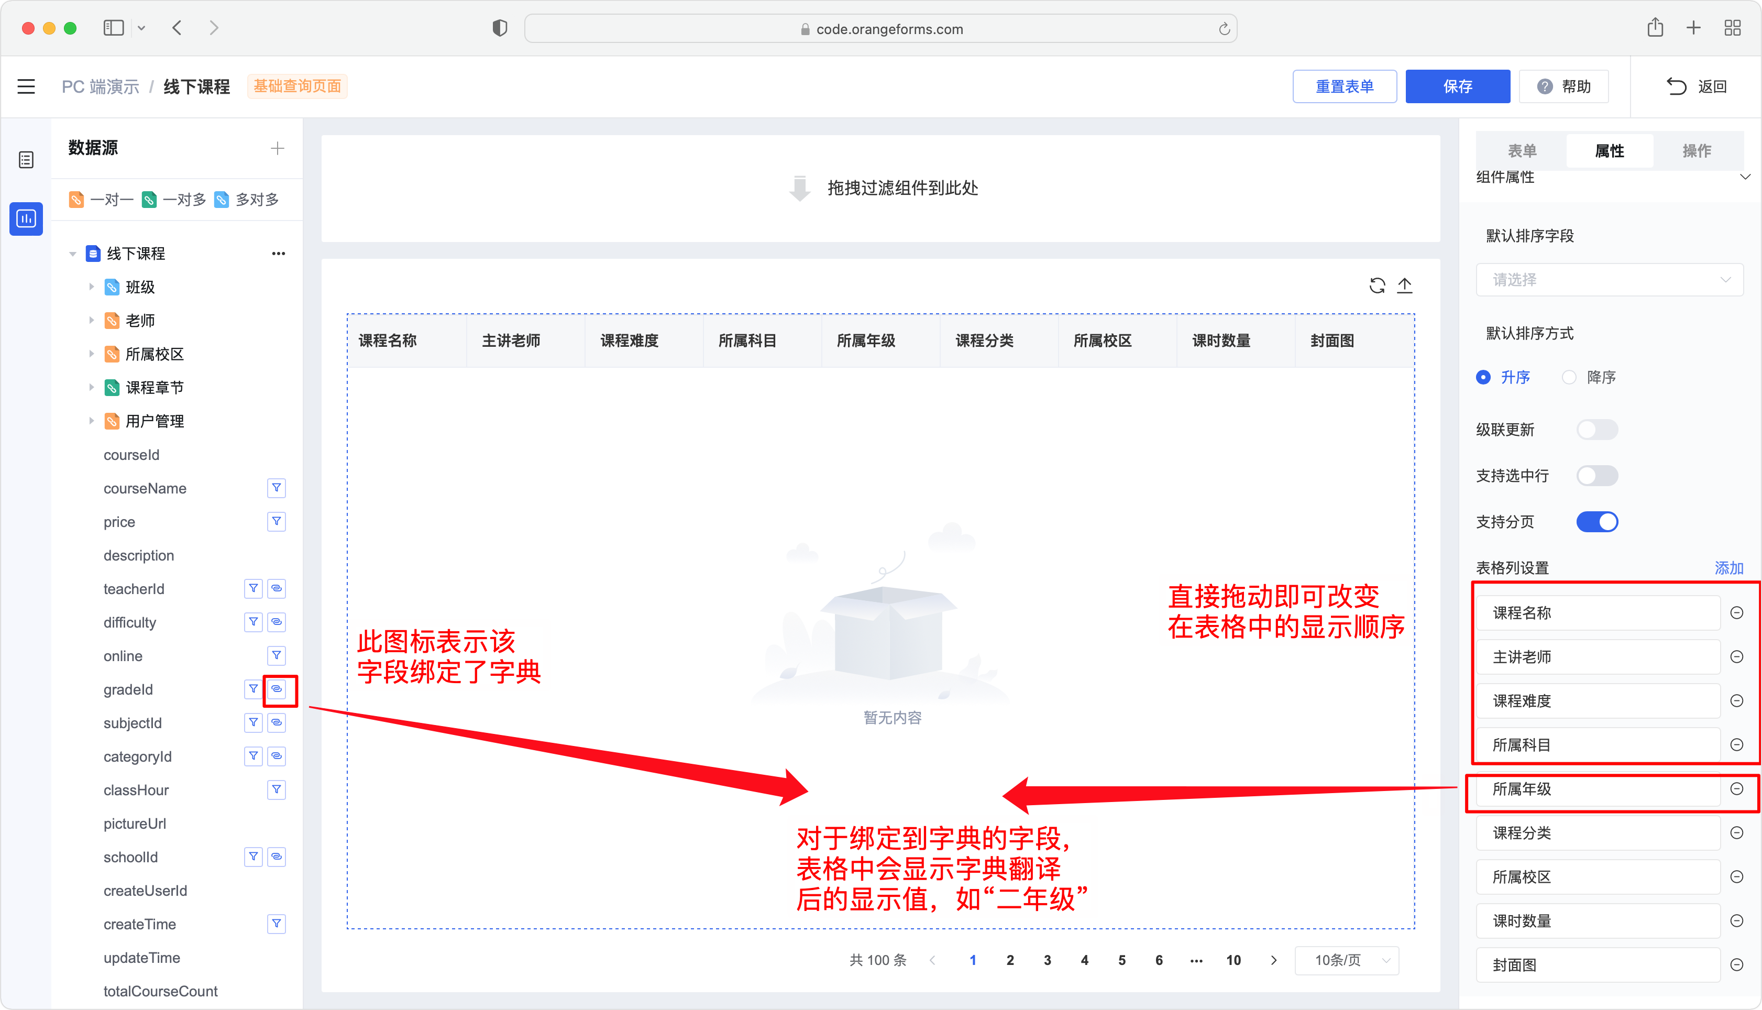This screenshot has width=1762, height=1010.
Task: Click the 返回 back button
Action: (1696, 87)
